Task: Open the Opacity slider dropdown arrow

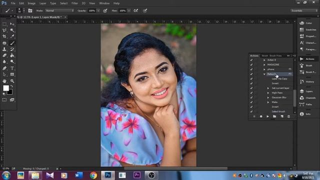Action: 98,10
